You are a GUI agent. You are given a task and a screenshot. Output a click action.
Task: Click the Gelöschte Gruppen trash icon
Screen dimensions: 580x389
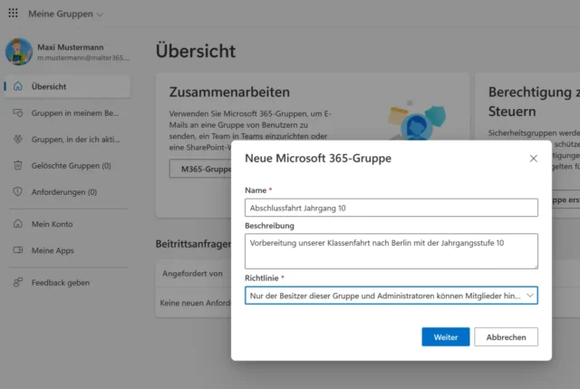click(x=17, y=166)
